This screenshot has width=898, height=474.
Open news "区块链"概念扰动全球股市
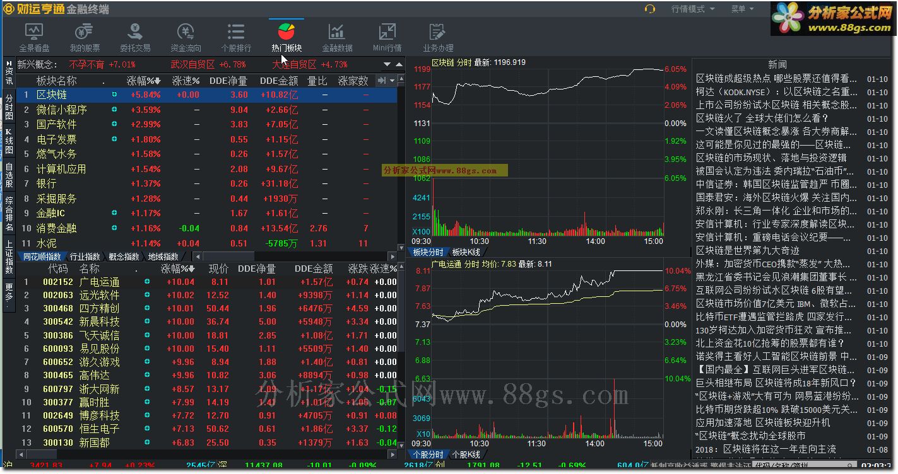[750, 436]
